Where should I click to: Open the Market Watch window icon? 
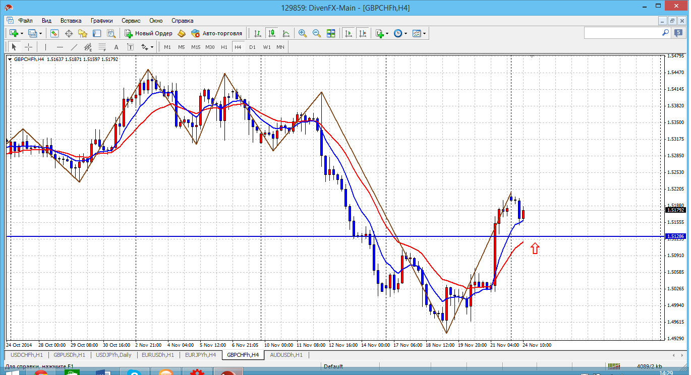pyautogui.click(x=54, y=33)
